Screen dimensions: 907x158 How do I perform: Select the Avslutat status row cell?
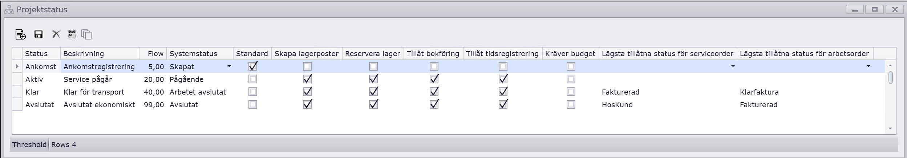[40, 105]
